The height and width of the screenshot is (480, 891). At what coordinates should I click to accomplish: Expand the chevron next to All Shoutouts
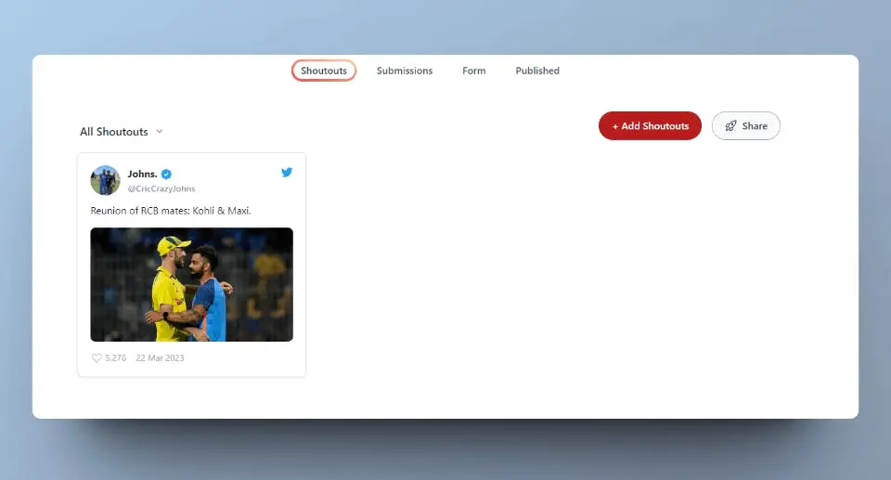(x=160, y=132)
